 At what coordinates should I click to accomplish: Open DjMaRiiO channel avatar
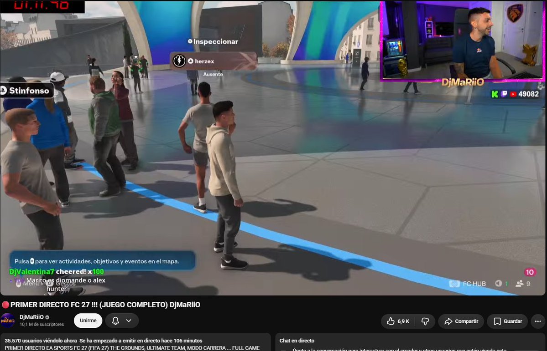point(8,320)
